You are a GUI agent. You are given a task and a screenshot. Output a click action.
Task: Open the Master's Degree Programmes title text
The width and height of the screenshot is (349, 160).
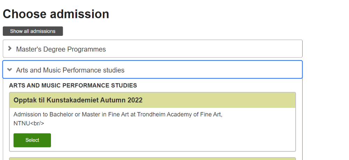click(61, 49)
